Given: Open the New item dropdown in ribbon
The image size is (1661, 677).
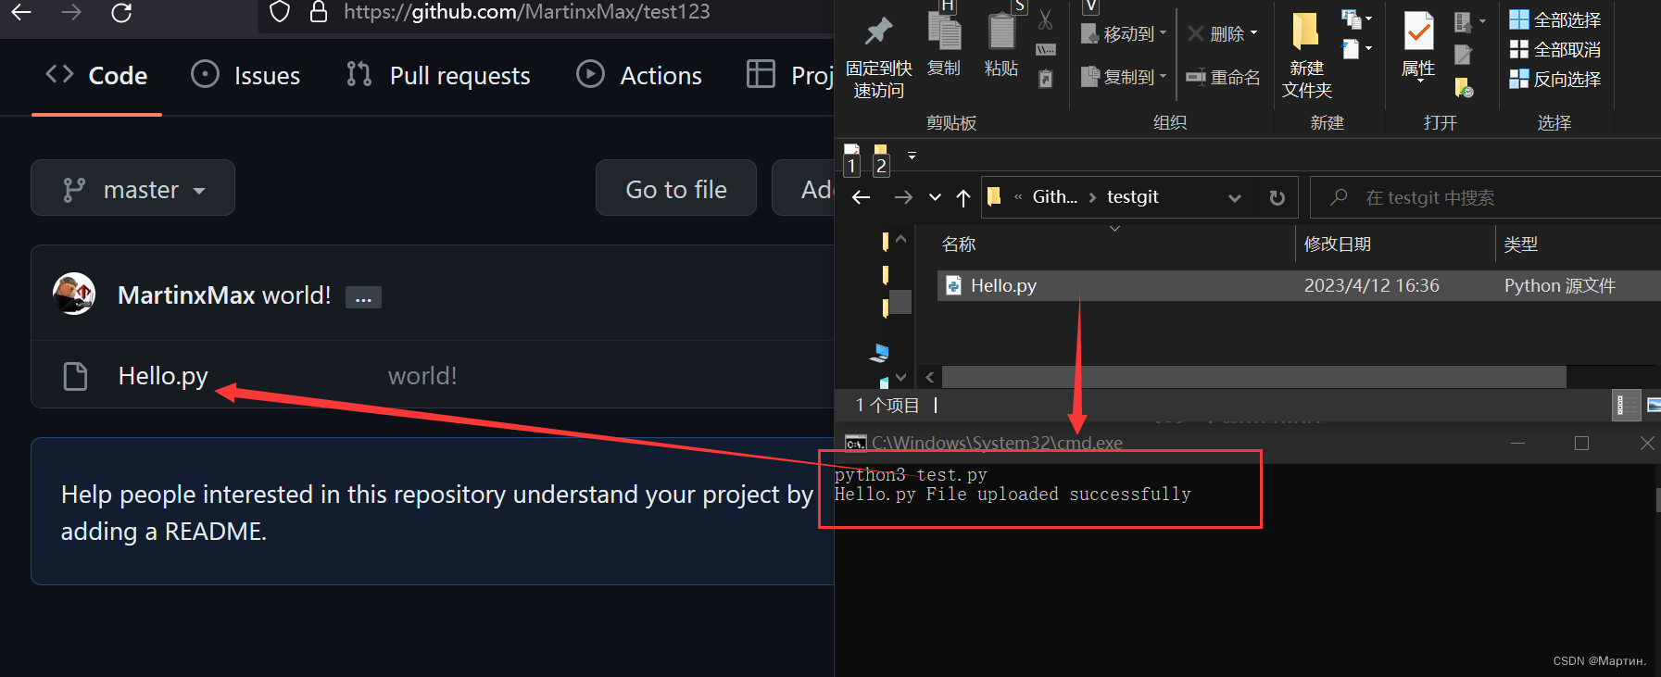Looking at the screenshot, I should click(1357, 19).
